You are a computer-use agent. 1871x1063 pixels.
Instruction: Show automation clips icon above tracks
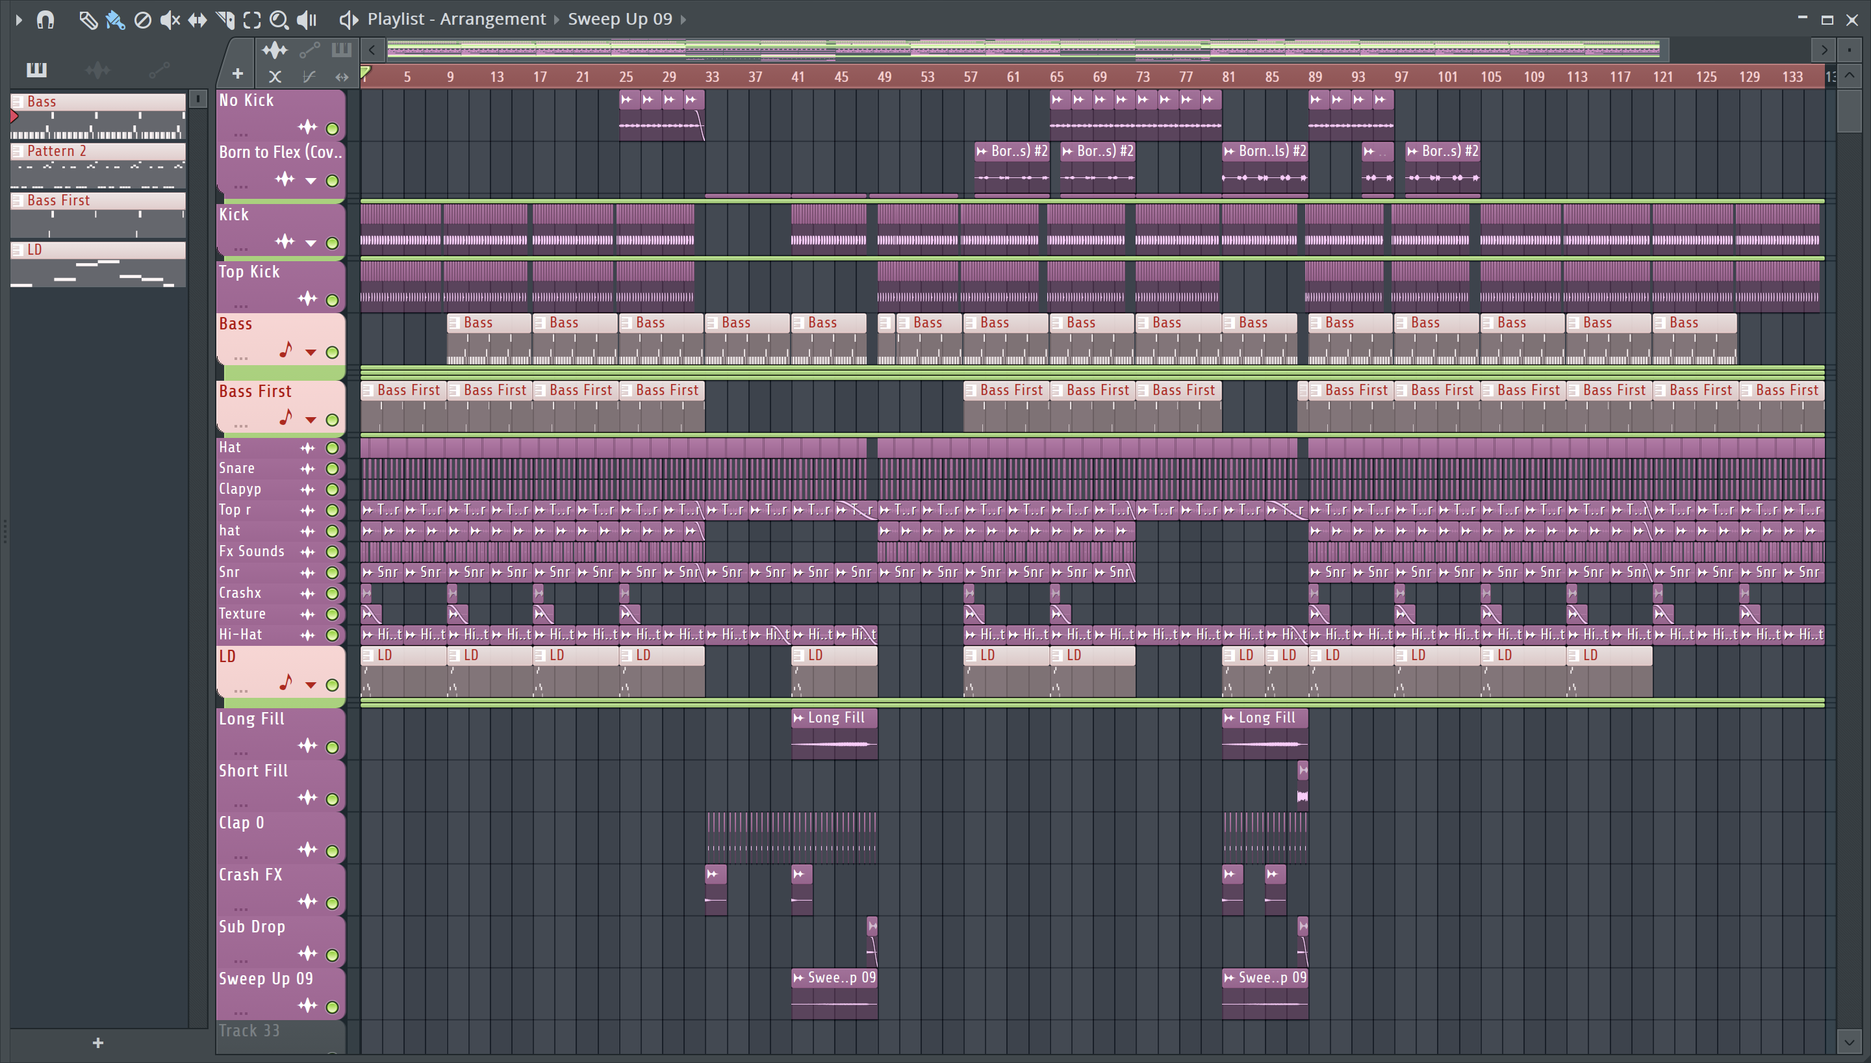(x=309, y=49)
